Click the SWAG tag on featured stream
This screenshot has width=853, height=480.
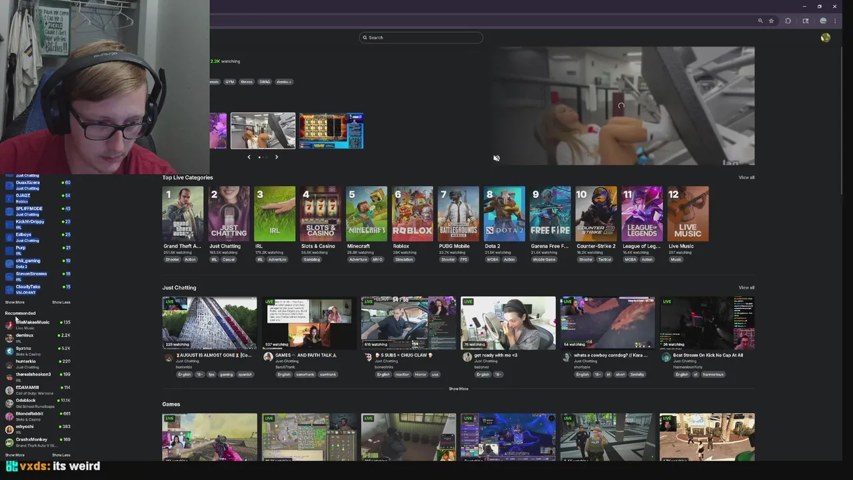(265, 82)
